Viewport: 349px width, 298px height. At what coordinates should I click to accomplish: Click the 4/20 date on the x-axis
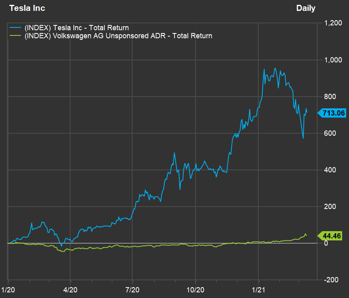coord(70,289)
